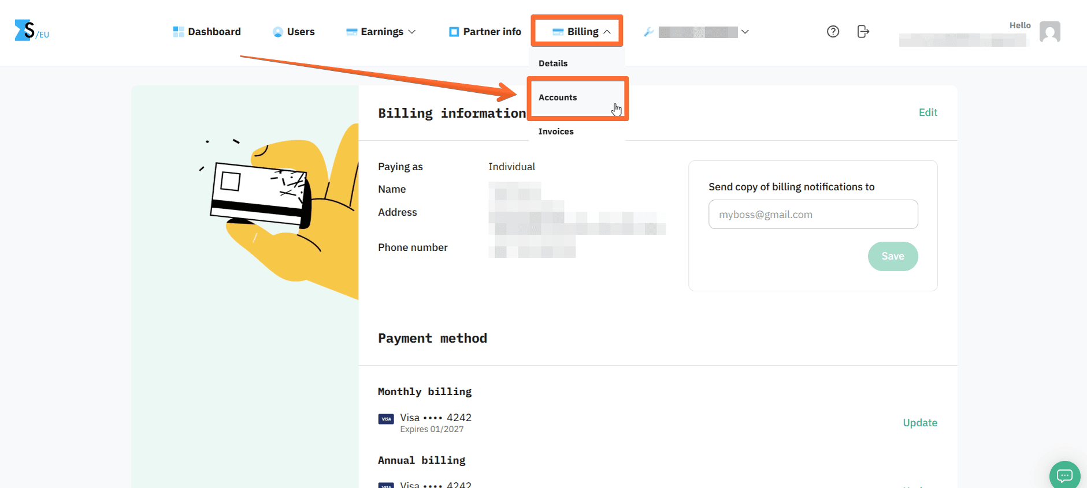The height and width of the screenshot is (488, 1087).
Task: Click the Visa icon under Monthly billing
Action: tap(386, 419)
